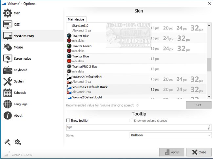Open the Main settings gear icon
The image size is (213, 159).
tap(8, 13)
